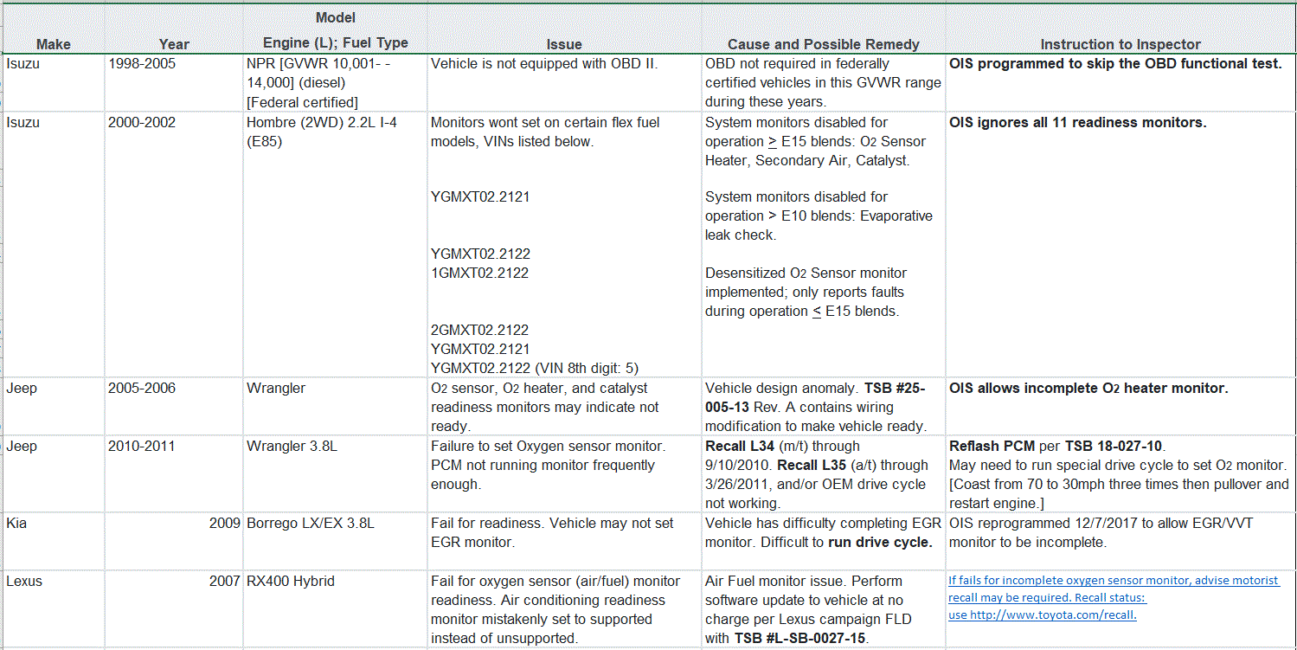Click the "Wrangler 3.8L" model cell

coord(335,474)
